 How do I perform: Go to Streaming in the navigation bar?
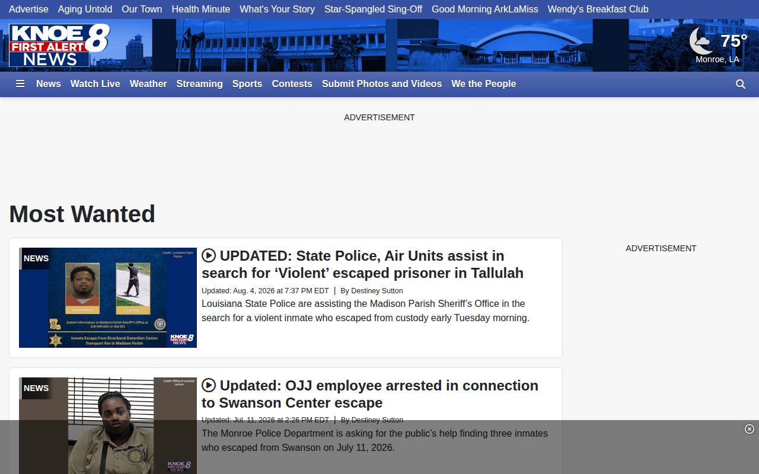[200, 84]
